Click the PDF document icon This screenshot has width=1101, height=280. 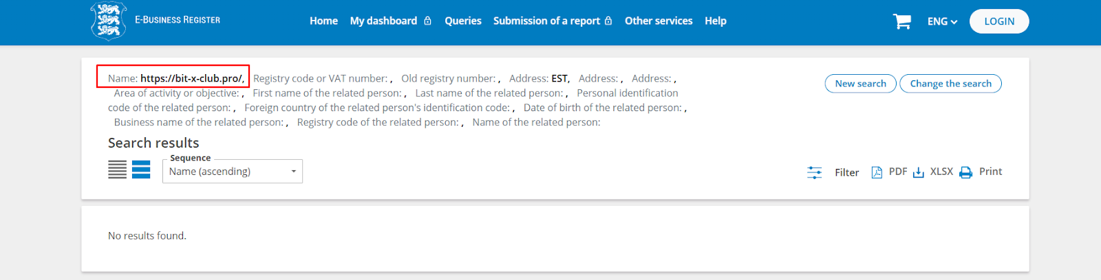(877, 172)
